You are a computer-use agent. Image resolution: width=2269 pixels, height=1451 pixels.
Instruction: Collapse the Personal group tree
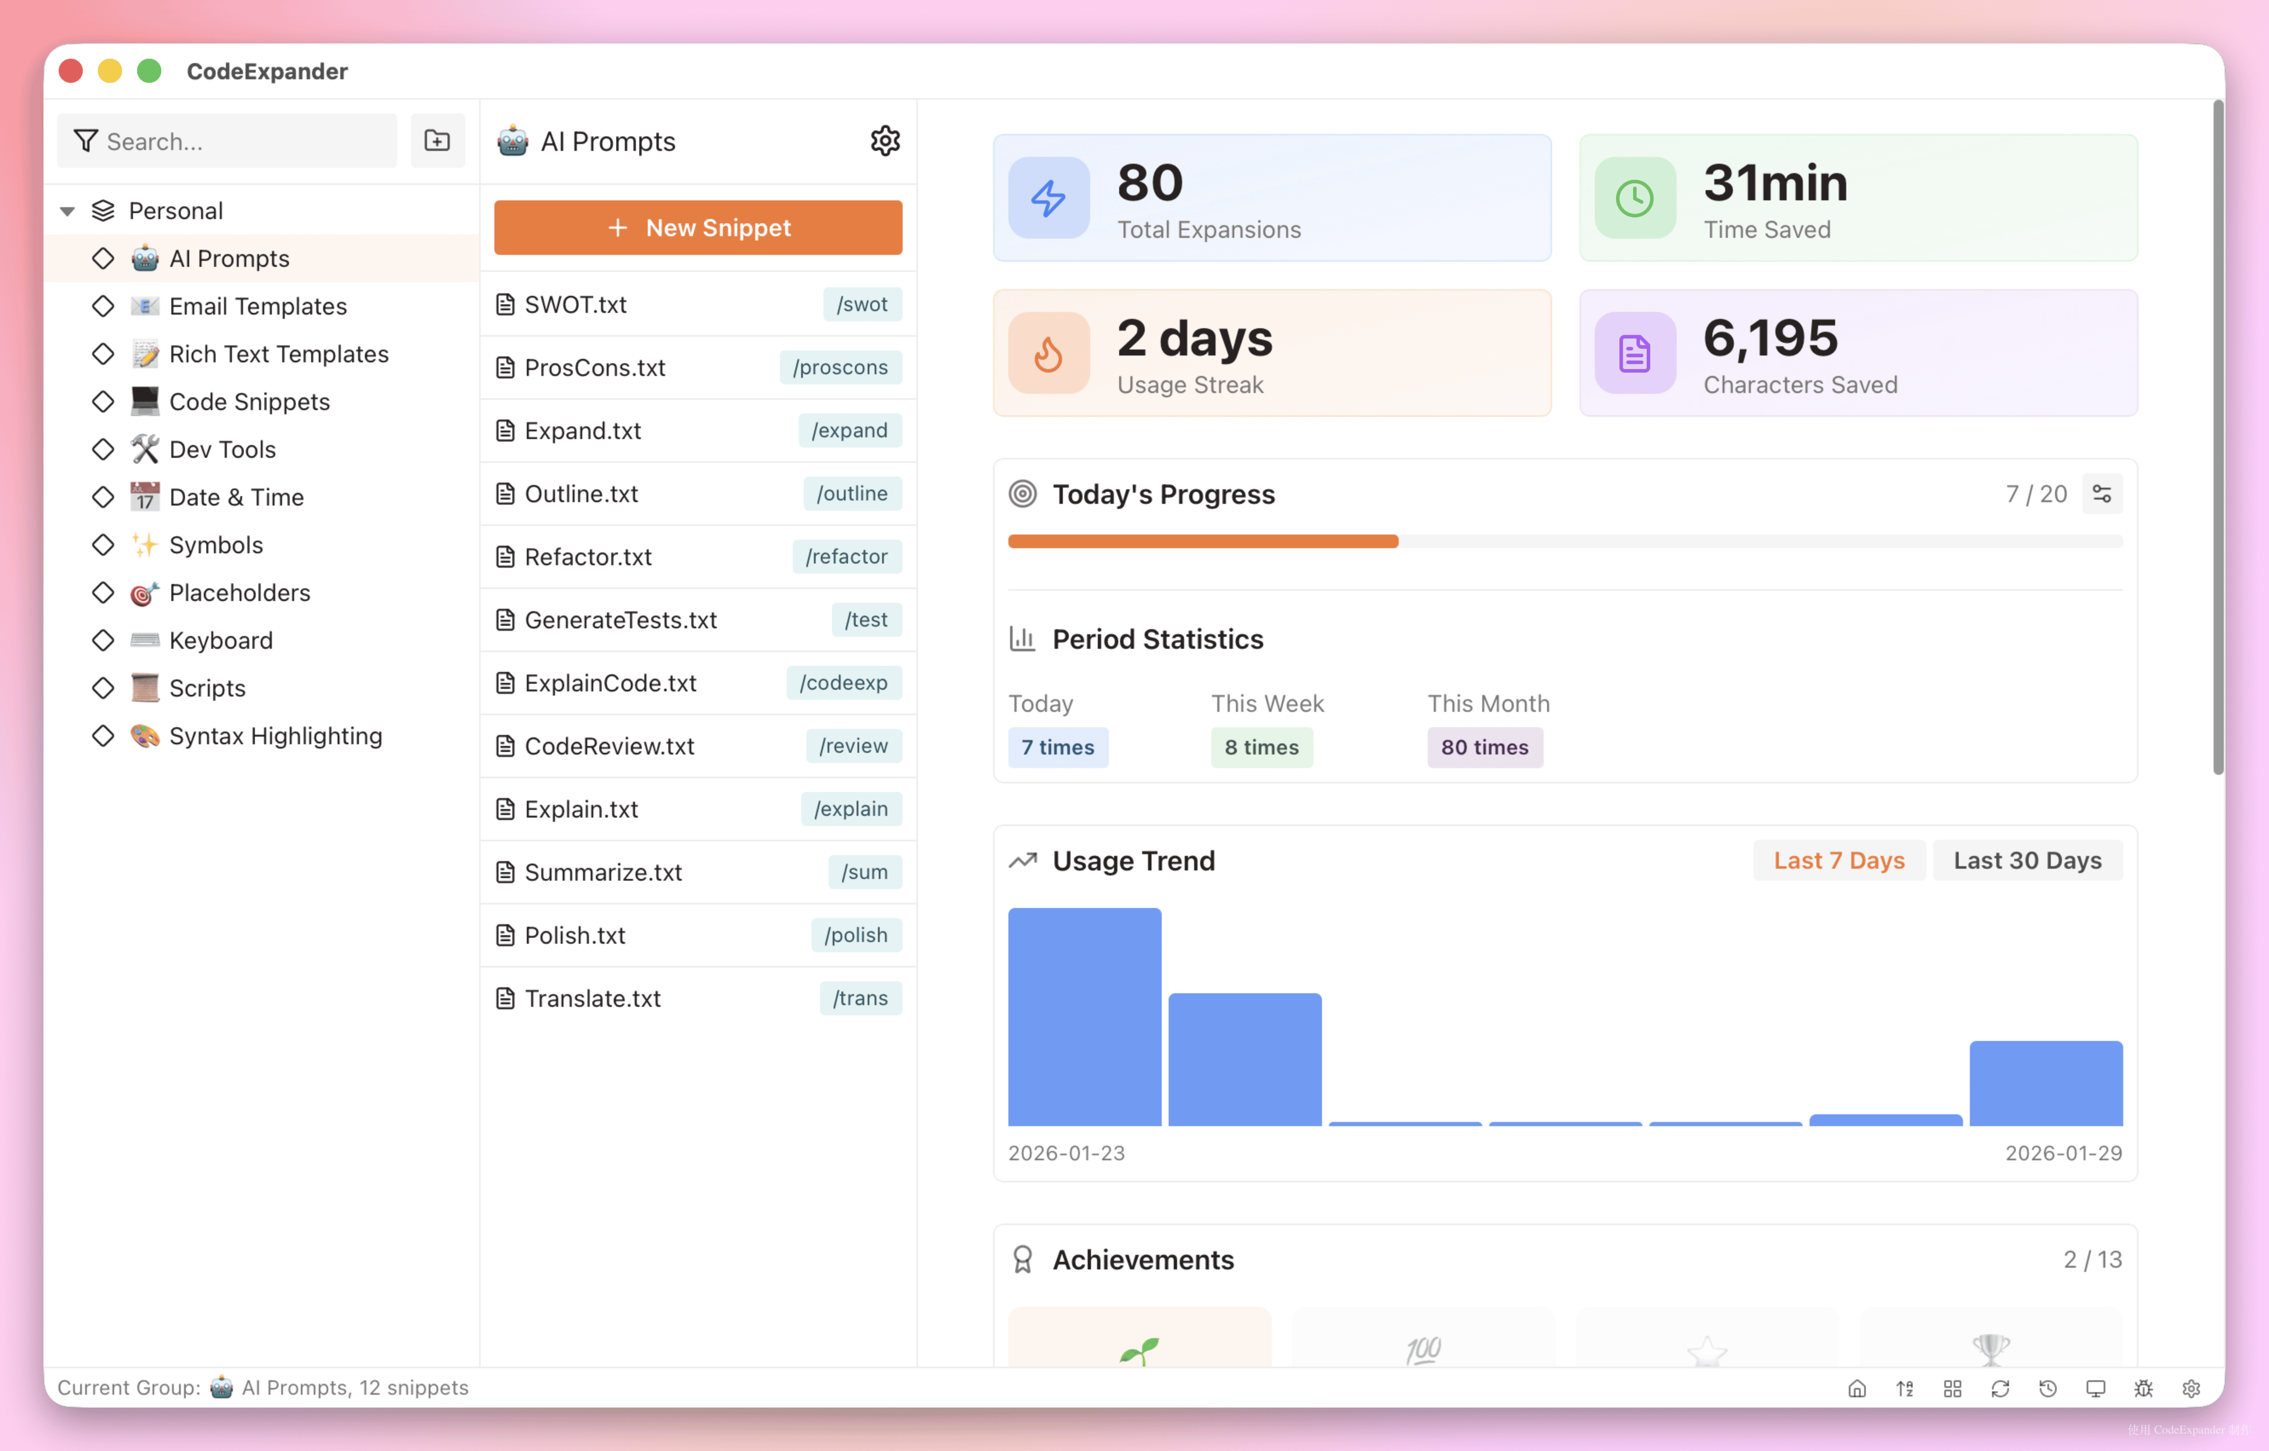[67, 210]
